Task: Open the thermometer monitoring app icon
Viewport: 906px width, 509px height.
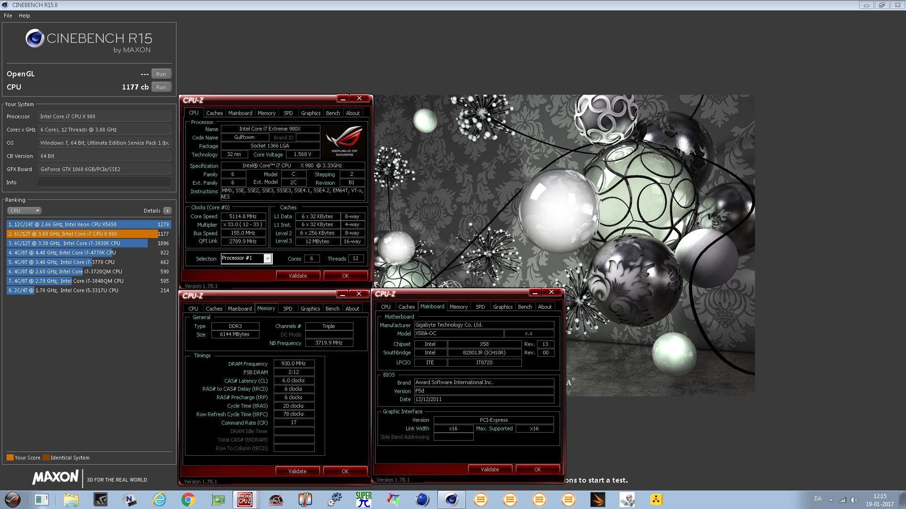Action: [x=305, y=500]
